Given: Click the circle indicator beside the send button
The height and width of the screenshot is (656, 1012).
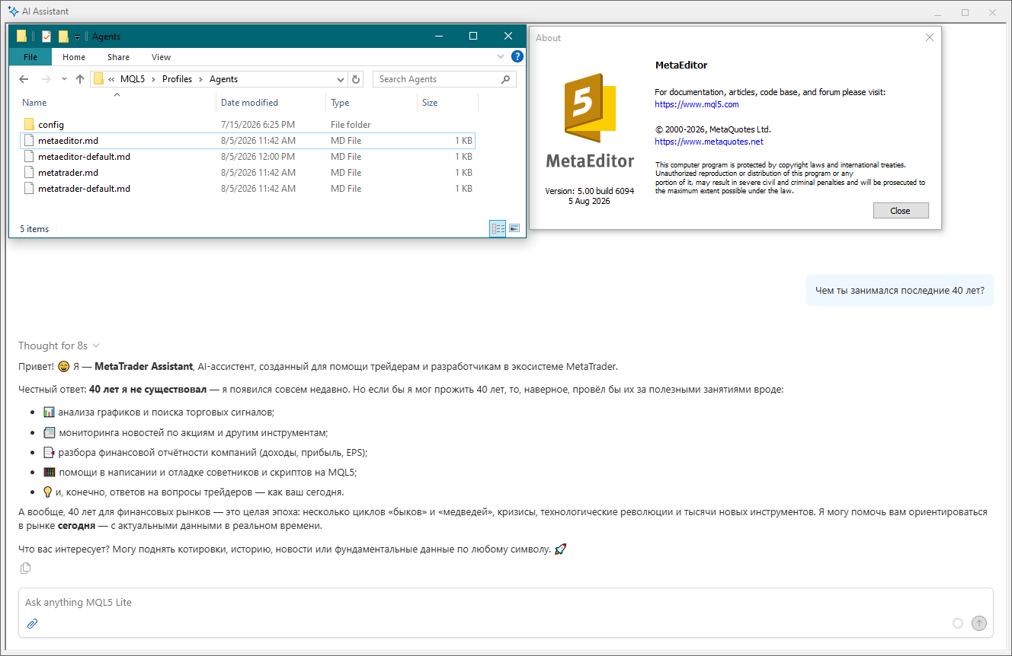Looking at the screenshot, I should pos(958,623).
